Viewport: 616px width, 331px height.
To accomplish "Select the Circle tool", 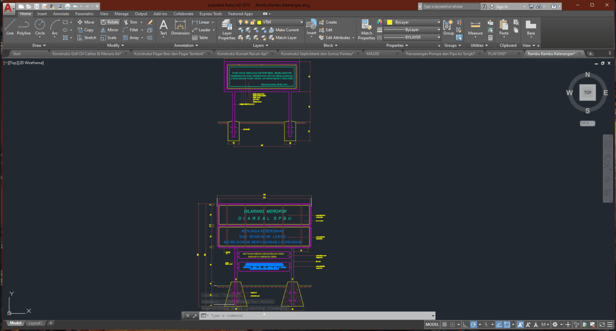I will [x=40, y=27].
